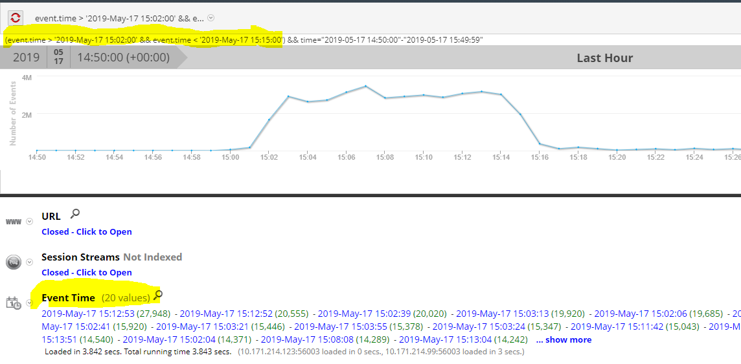Click the chart data point at 15:16
Image resolution: width=741 pixels, height=364 pixels.
click(x=540, y=144)
